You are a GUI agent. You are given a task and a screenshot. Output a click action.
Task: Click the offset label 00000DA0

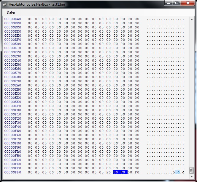(13, 19)
